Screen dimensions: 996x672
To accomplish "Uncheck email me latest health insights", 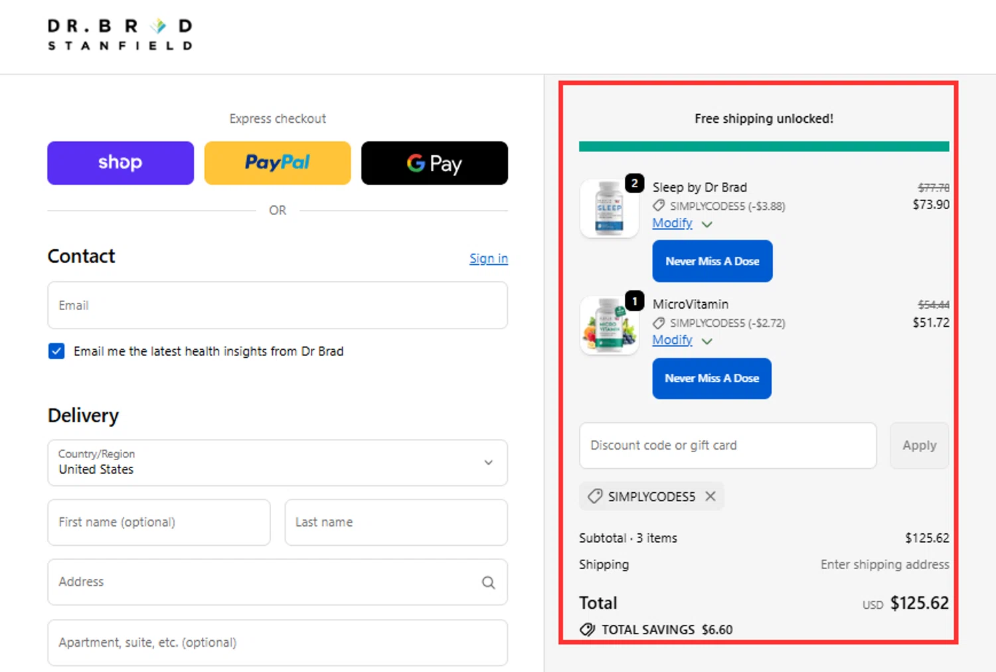I will [x=56, y=351].
